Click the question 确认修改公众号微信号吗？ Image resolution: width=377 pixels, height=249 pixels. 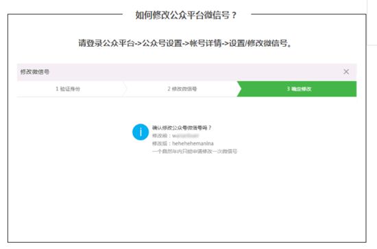182,128
